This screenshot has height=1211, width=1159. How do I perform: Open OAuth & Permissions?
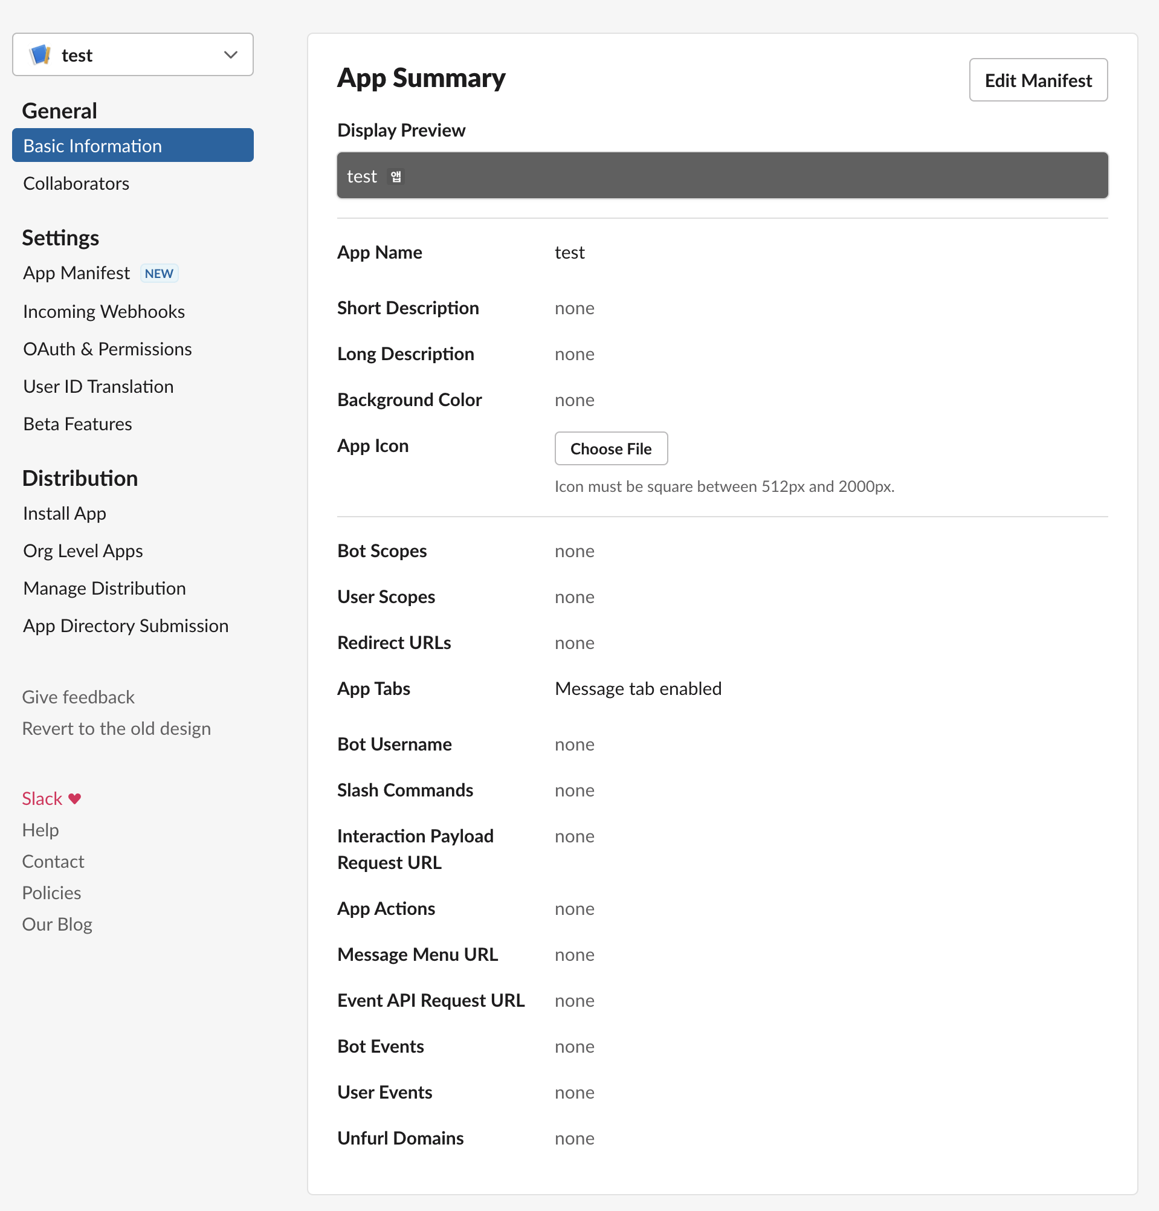[108, 349]
